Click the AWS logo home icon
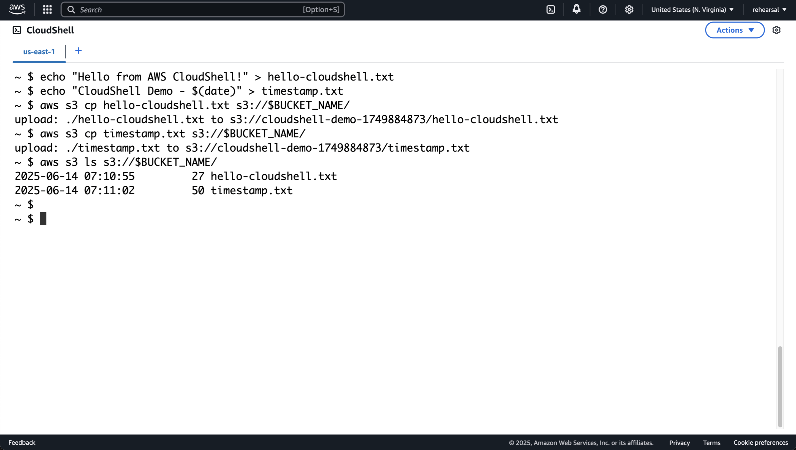The height and width of the screenshot is (450, 796). pos(17,9)
